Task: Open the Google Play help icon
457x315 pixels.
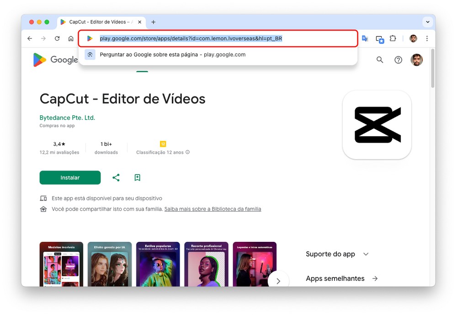Action: click(398, 60)
